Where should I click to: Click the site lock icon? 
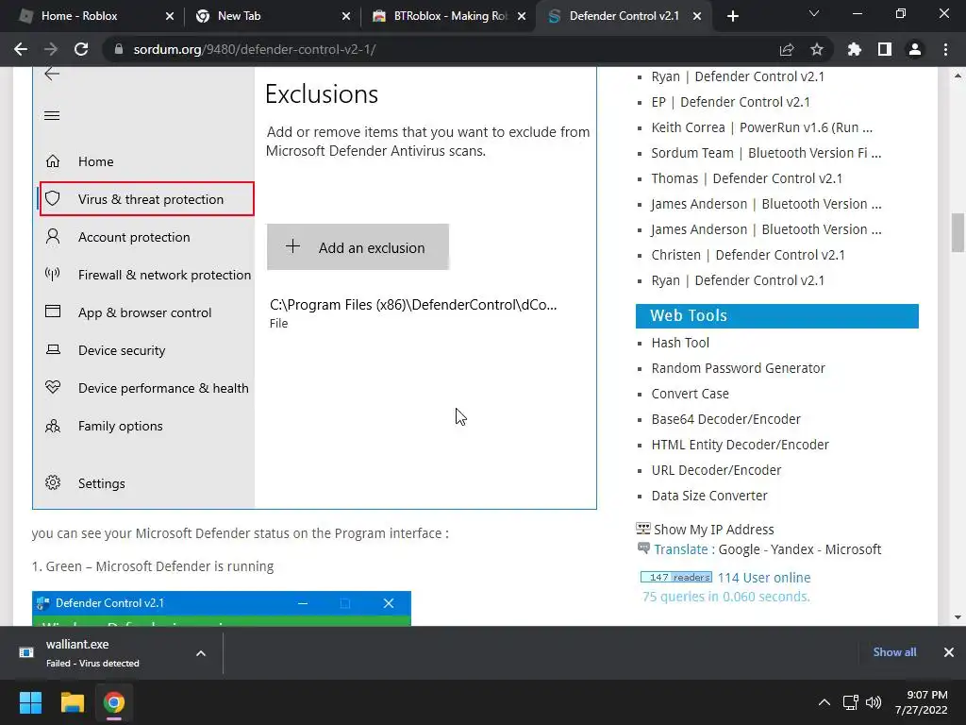coord(118,49)
